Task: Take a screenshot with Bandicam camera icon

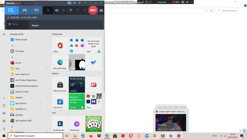Action: point(101,10)
